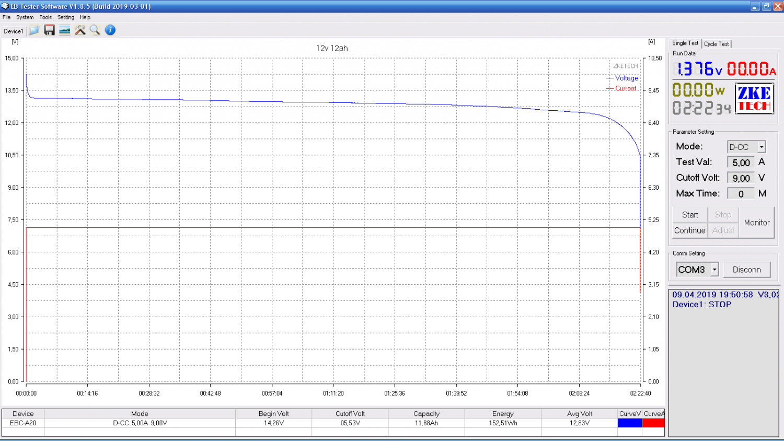The width and height of the screenshot is (784, 441).
Task: Click the save image screenshot icon
Action: 64,30
